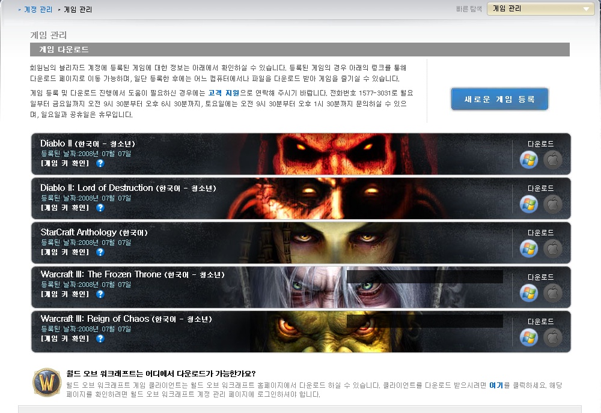Click the 게임 관리 breadcrumb item

click(x=78, y=10)
